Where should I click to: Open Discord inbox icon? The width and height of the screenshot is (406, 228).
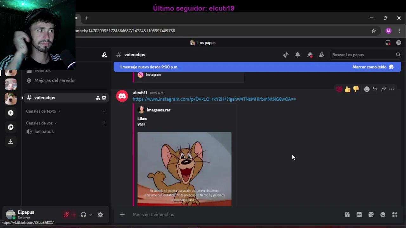388,43
